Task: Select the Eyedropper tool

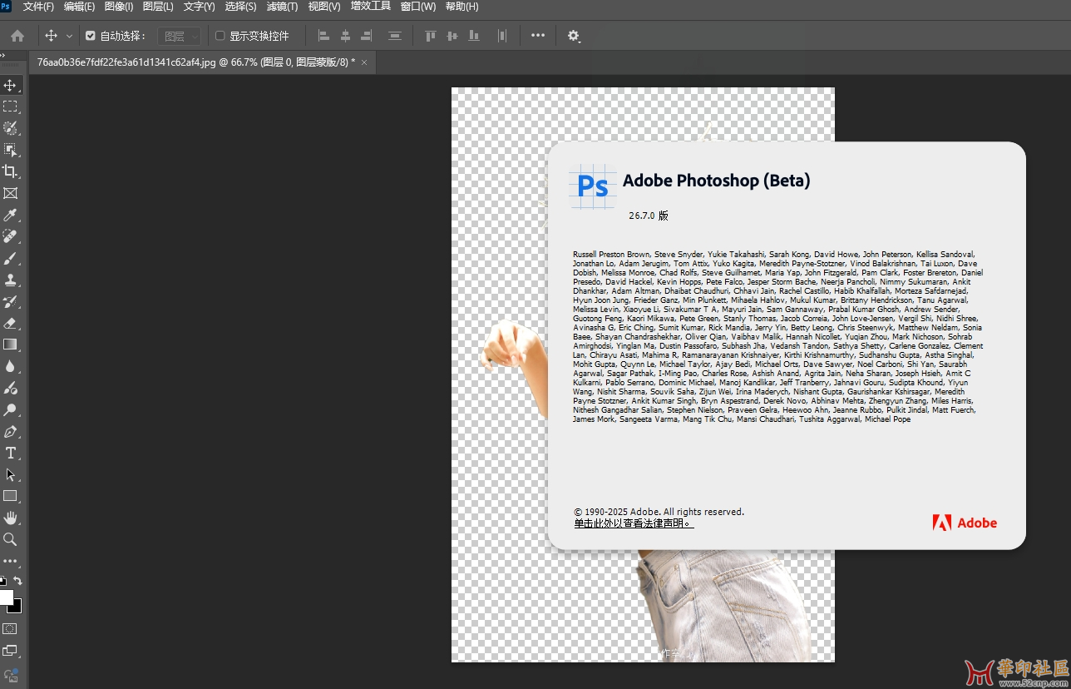Action: [x=10, y=215]
